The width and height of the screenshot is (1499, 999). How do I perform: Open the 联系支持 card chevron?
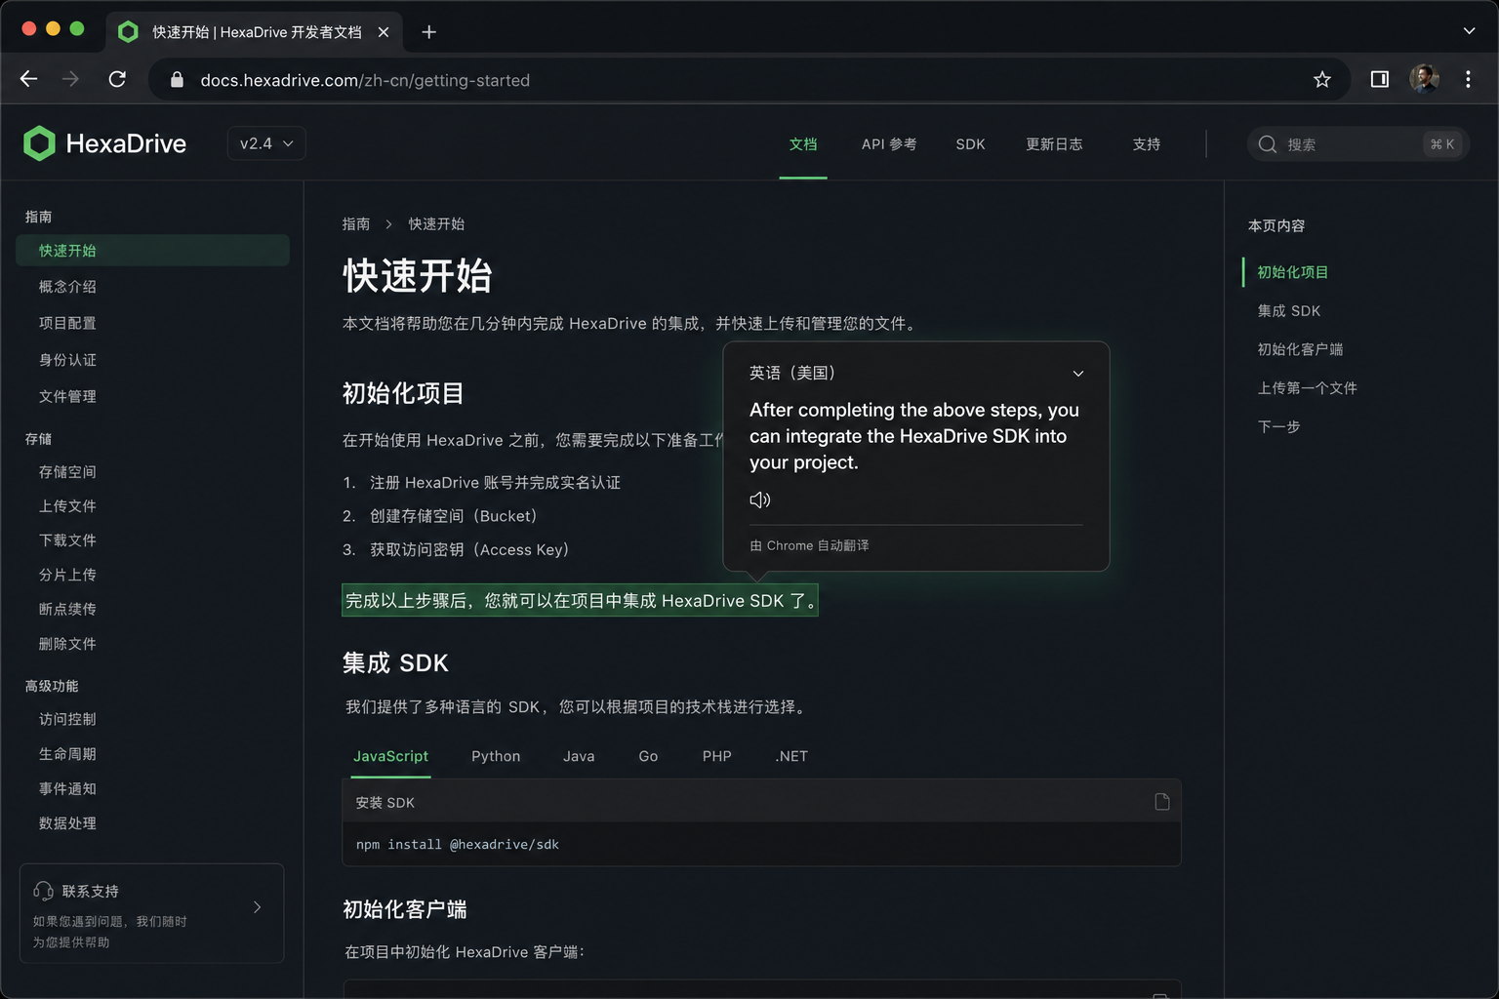(x=258, y=907)
